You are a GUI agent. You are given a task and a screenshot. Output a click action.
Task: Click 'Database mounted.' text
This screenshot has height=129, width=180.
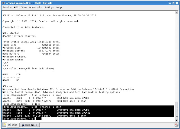(x=14, y=57)
